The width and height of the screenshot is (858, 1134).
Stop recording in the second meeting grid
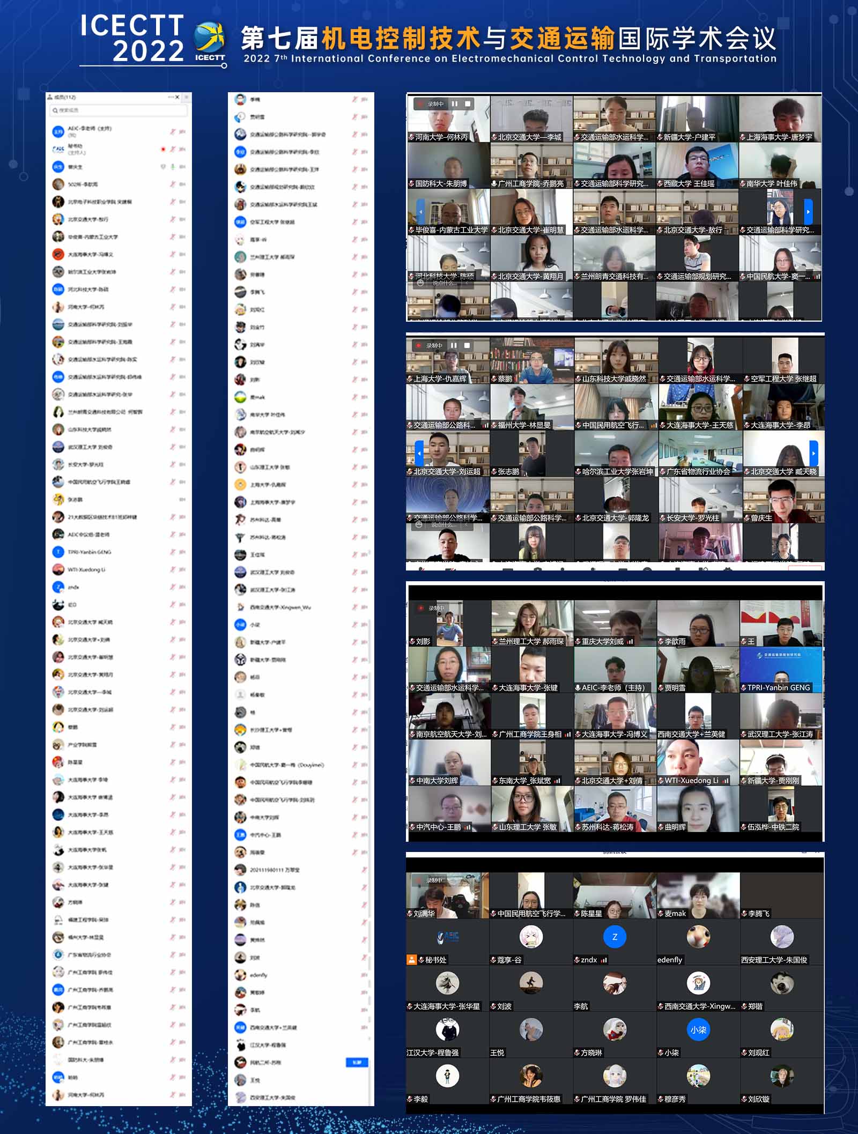tap(467, 346)
